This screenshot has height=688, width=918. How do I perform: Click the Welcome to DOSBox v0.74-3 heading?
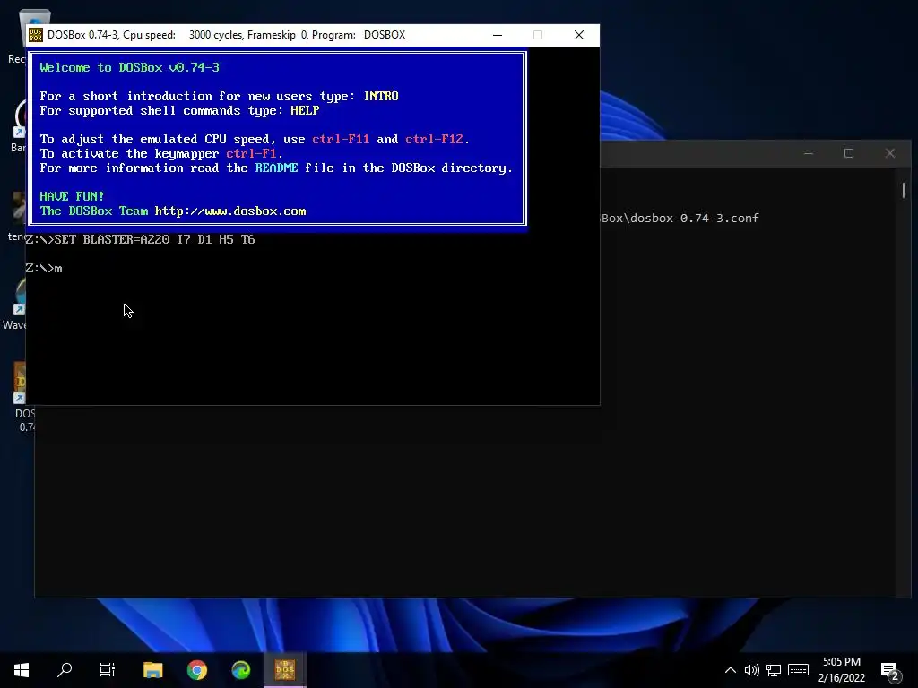(x=129, y=68)
